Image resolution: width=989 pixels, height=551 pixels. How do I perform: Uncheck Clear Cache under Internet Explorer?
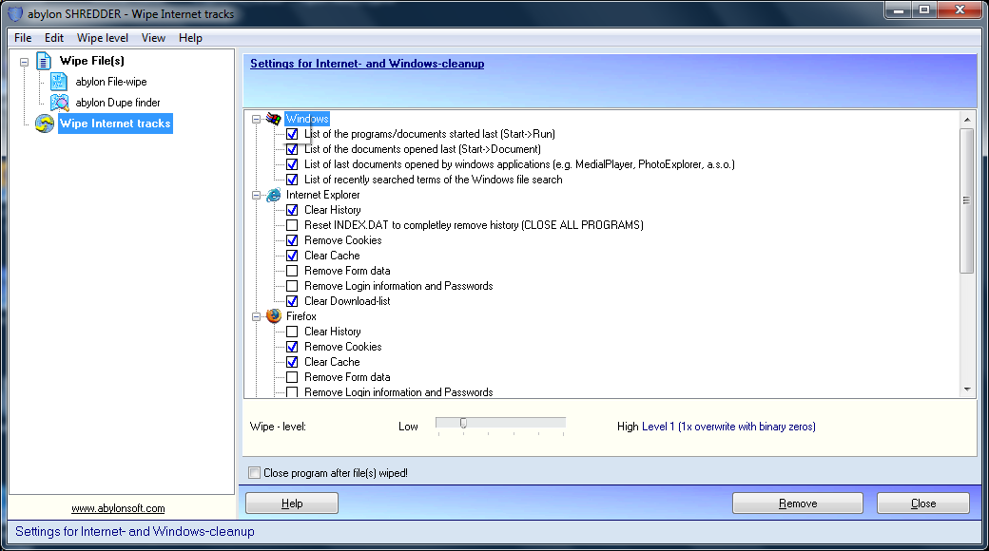tap(292, 256)
